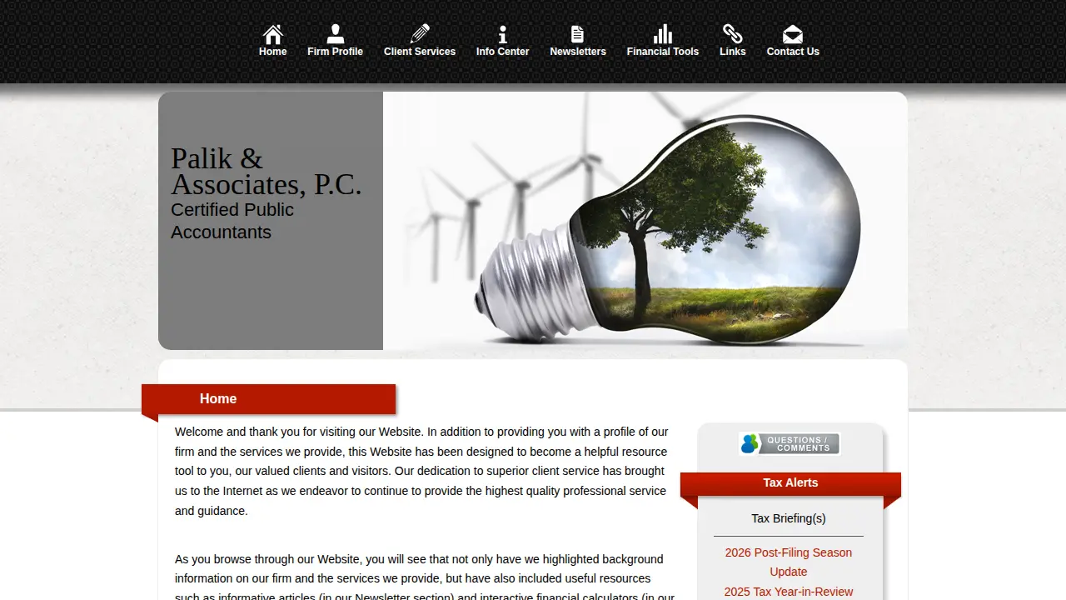Click the lightbulb banner image
1066x600 pixels.
(645, 221)
